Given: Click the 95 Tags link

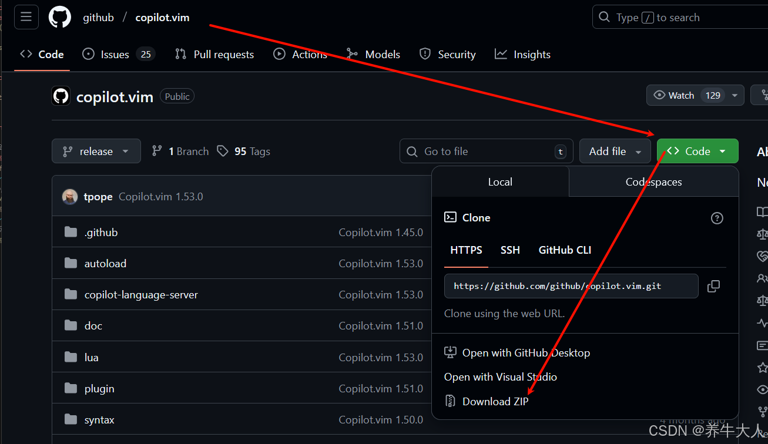Looking at the screenshot, I should 243,151.
